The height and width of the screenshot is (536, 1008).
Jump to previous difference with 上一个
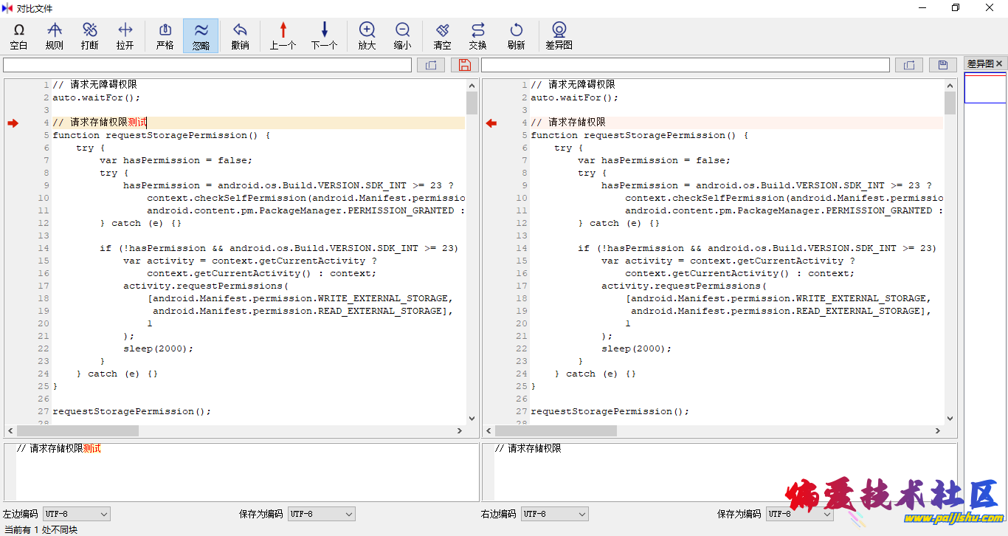click(283, 35)
